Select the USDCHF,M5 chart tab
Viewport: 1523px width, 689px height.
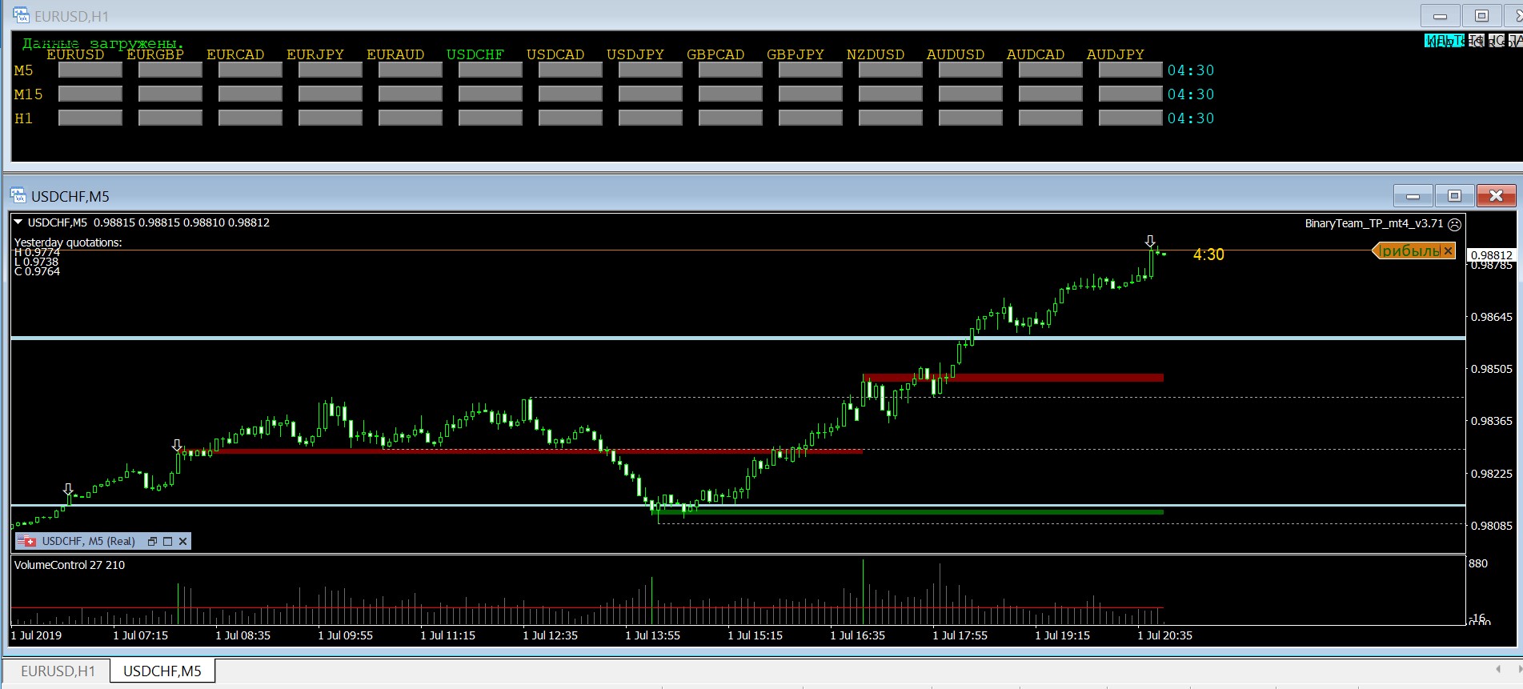tap(162, 671)
